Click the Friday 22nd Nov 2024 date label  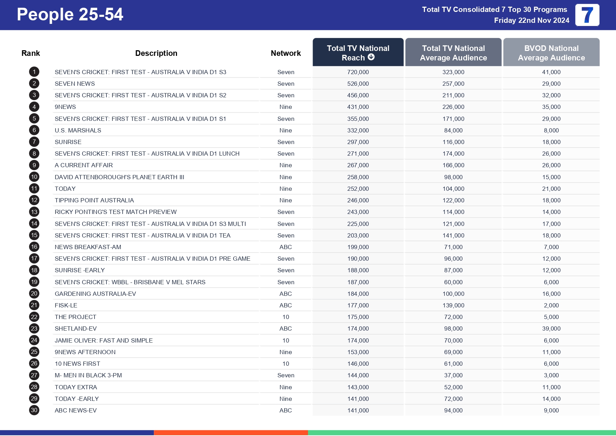click(x=531, y=20)
